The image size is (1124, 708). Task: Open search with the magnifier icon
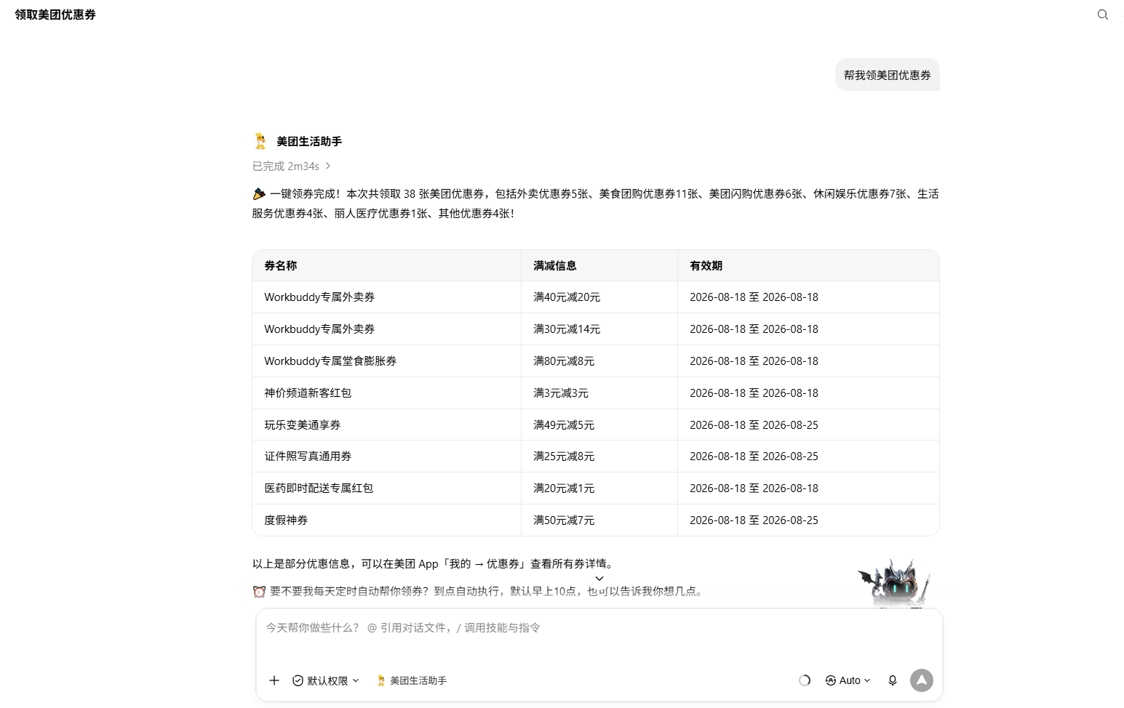pos(1103,15)
